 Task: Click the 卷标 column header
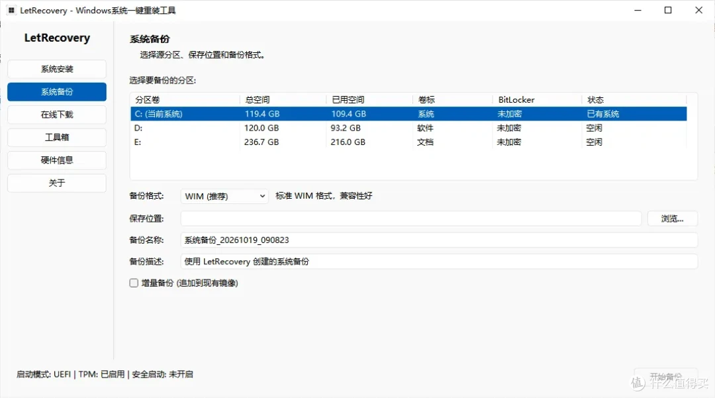coord(453,100)
